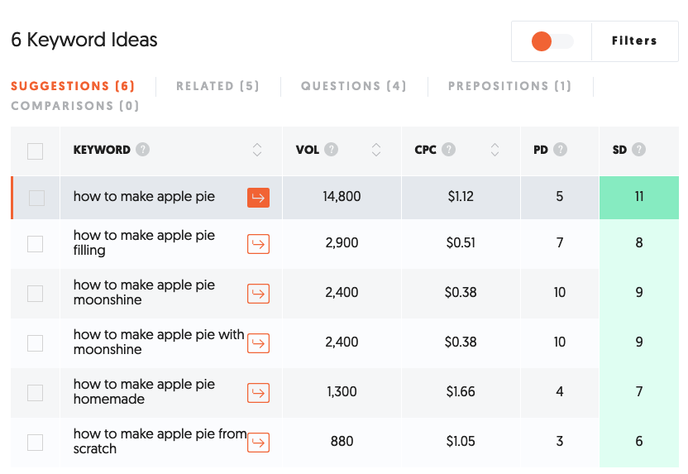Viewport: 688px width, 474px height.
Task: Switch to the RELATED (5) tab
Action: coord(217,86)
